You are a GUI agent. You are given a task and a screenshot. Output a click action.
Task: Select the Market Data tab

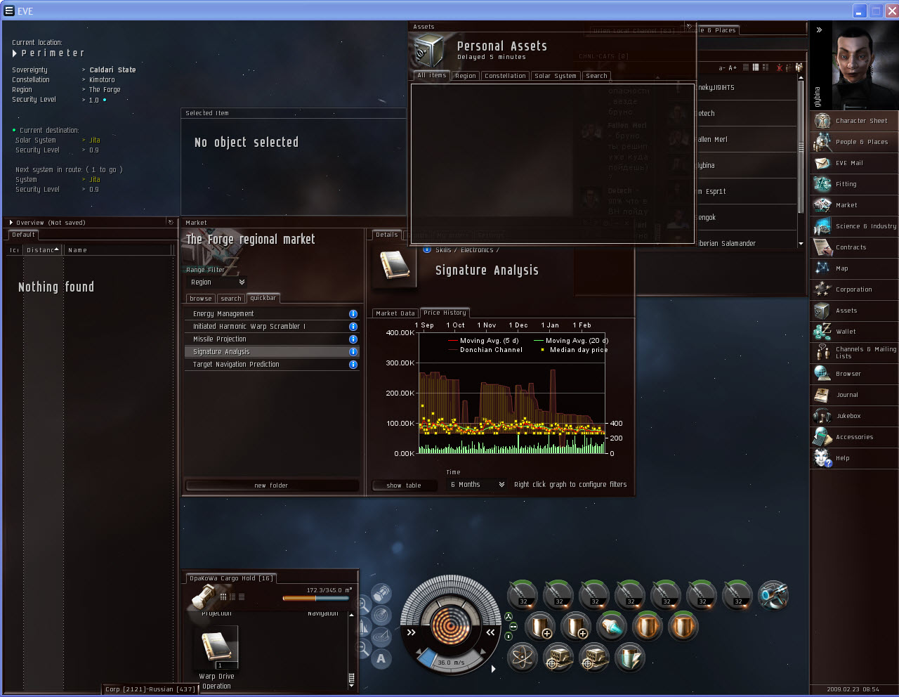pos(395,313)
